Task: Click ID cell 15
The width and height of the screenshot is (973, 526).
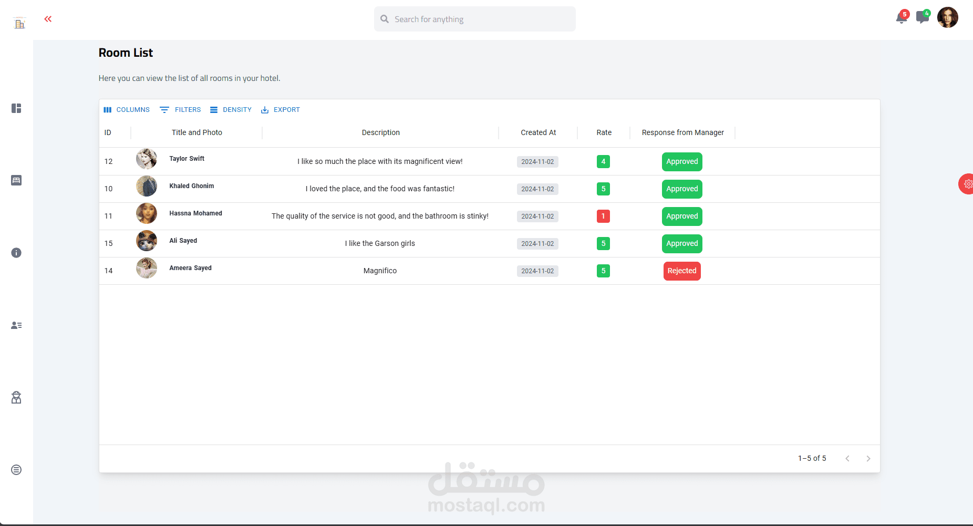Action: point(108,243)
